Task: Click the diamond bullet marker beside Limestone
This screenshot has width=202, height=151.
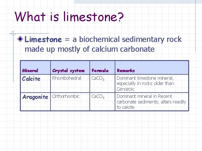Action: [x=20, y=39]
